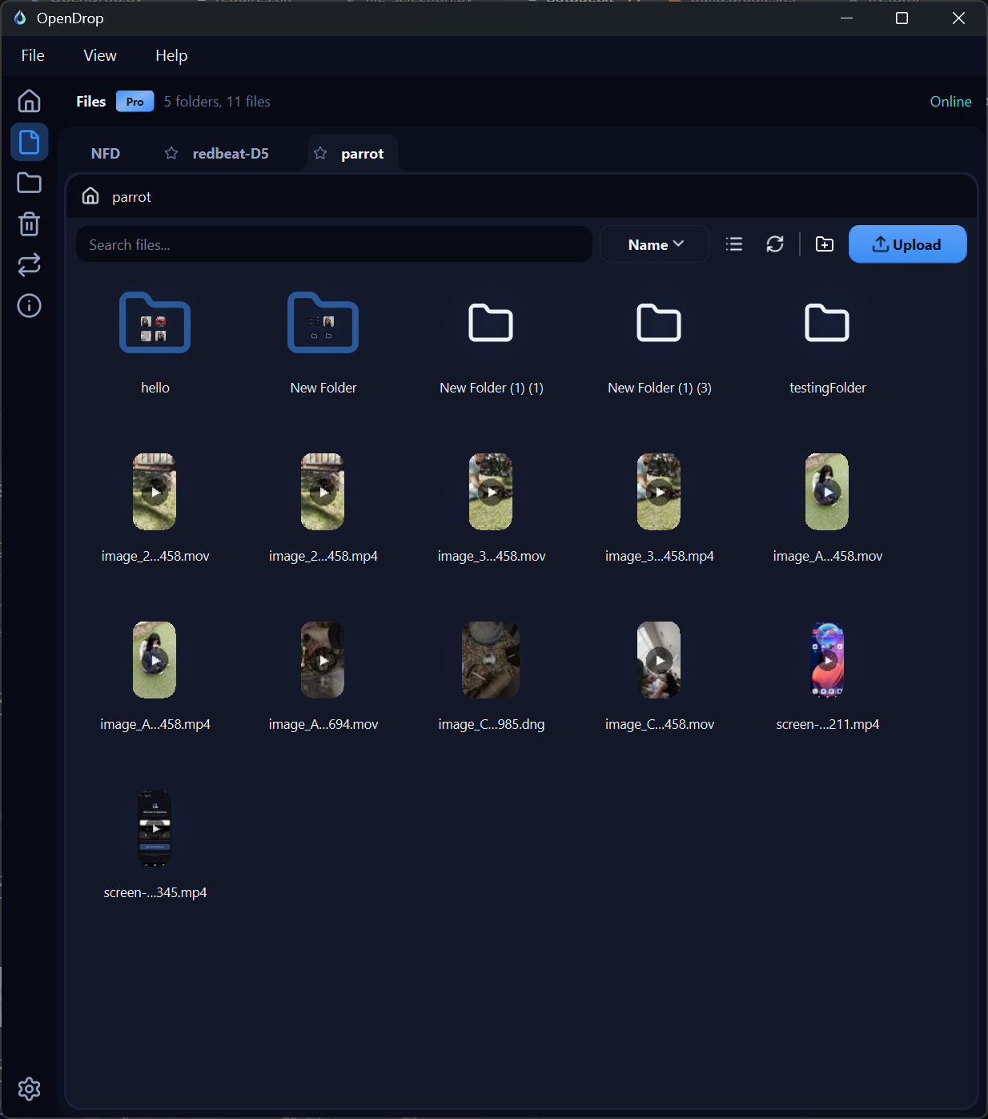The height and width of the screenshot is (1119, 988).
Task: Select image_3...458.mp4 video thumbnail
Action: (659, 492)
